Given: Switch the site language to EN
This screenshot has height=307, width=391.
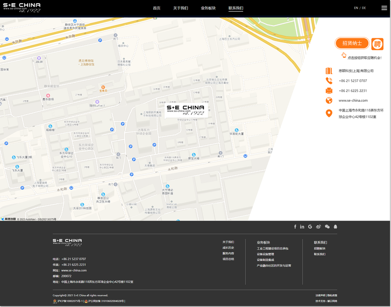Looking at the screenshot, I should pos(356,8).
